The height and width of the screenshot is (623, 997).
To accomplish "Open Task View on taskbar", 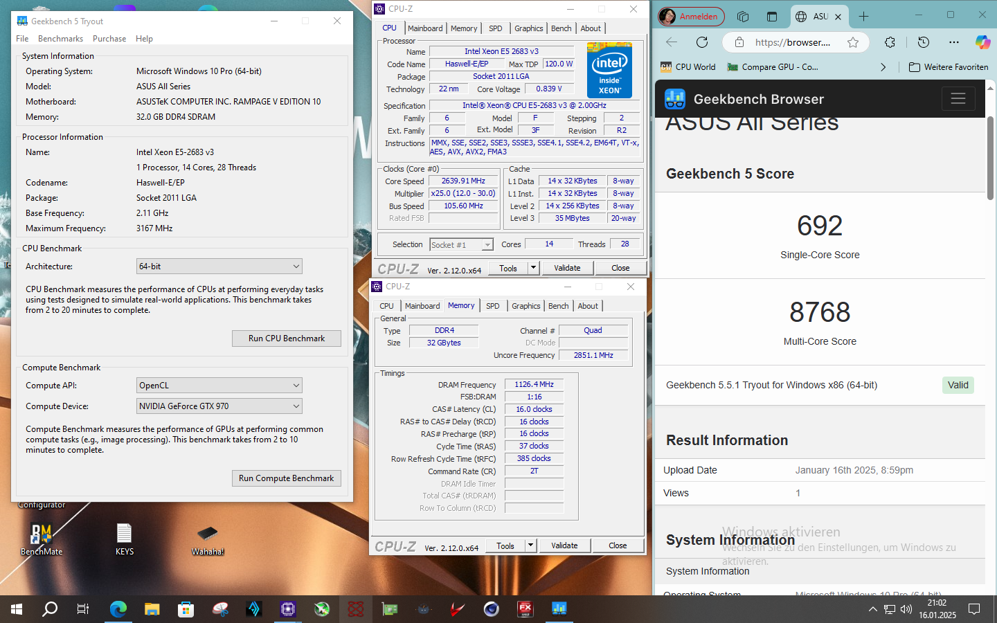I will (x=83, y=609).
